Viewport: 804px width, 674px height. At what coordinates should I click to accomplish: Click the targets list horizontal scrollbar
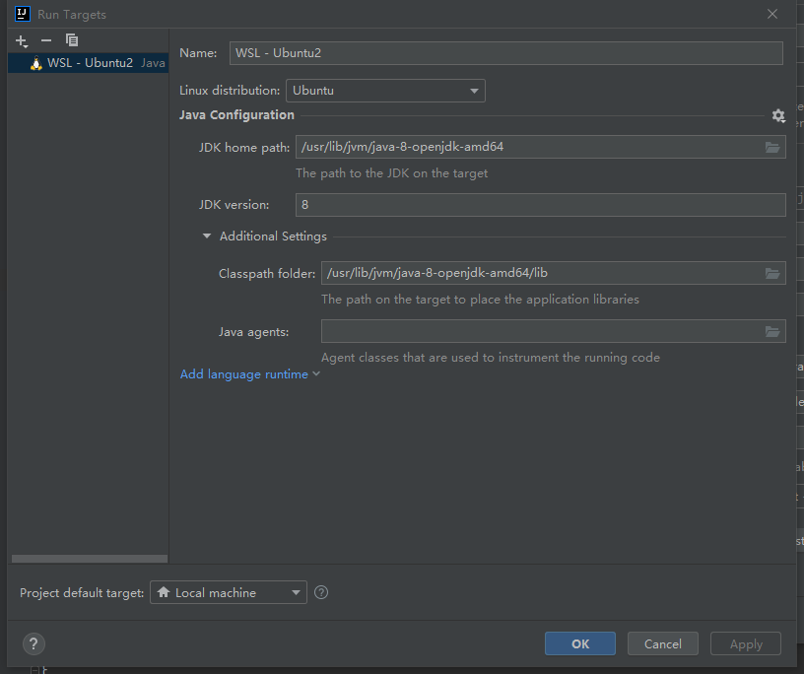point(89,559)
